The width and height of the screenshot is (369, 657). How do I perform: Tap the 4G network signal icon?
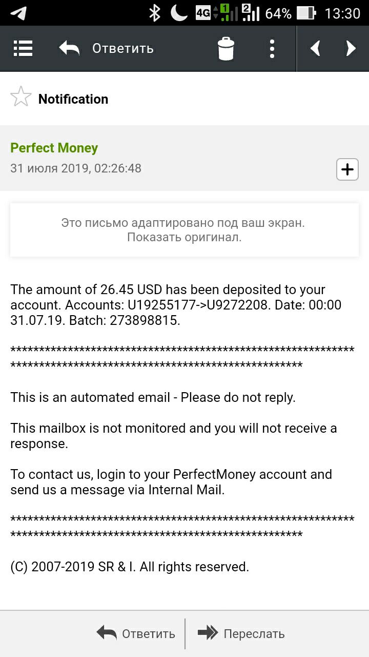pyautogui.click(x=203, y=13)
